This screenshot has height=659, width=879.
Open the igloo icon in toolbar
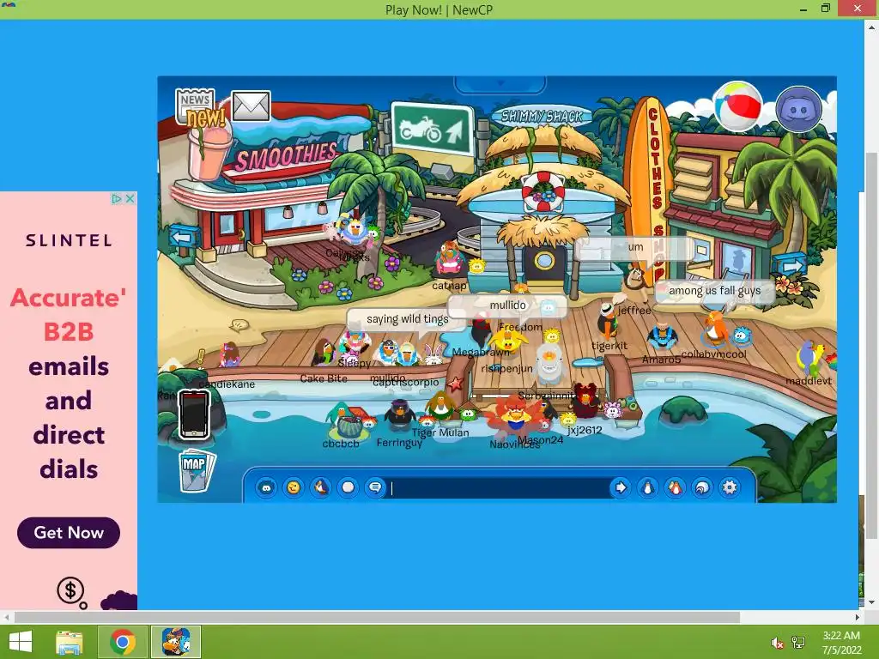coord(702,487)
